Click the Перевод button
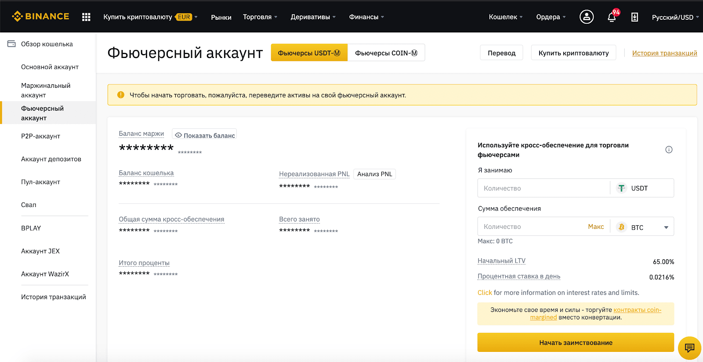Image resolution: width=703 pixels, height=362 pixels. (501, 53)
